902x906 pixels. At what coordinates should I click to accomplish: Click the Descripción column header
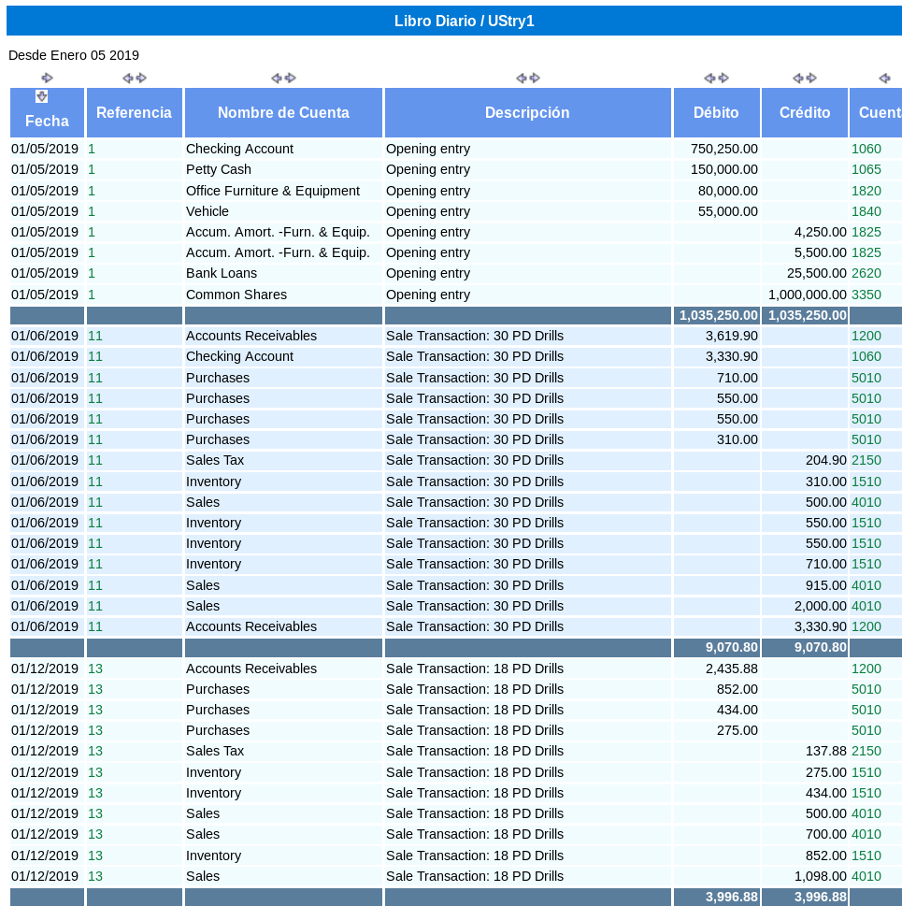coord(527,113)
